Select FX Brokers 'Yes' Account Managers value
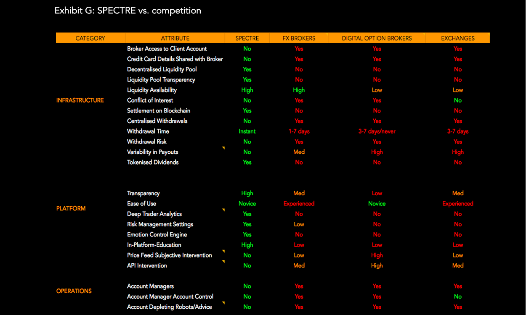 tap(299, 286)
